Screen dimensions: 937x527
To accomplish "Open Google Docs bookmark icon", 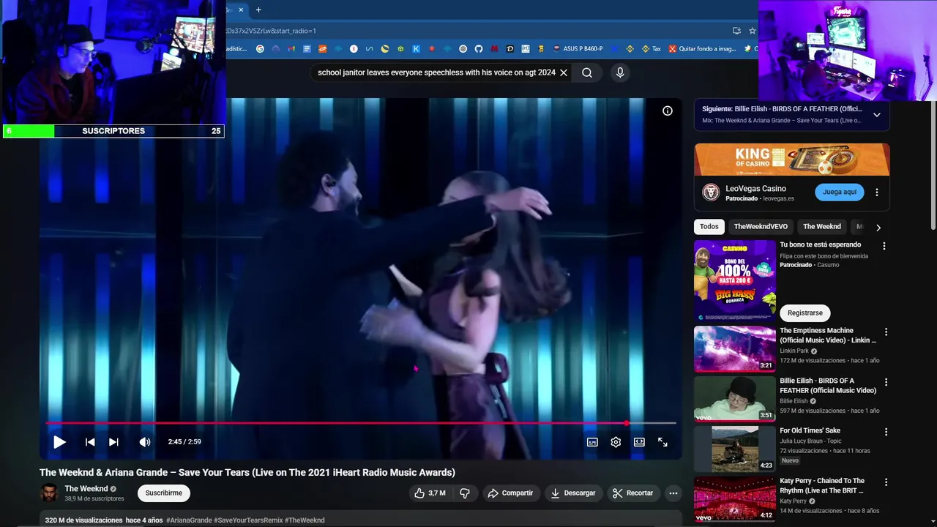I will click(x=307, y=49).
